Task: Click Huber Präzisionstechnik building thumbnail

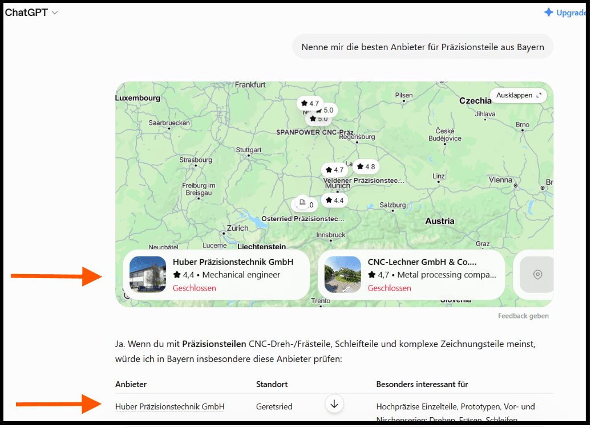Action: (147, 275)
